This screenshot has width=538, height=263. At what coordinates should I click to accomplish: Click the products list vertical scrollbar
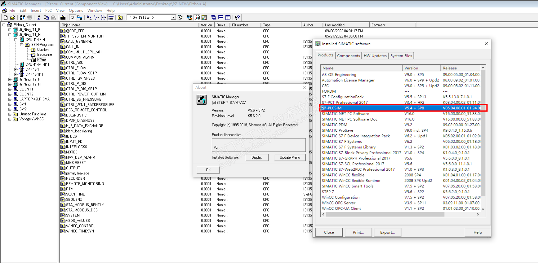(x=483, y=133)
